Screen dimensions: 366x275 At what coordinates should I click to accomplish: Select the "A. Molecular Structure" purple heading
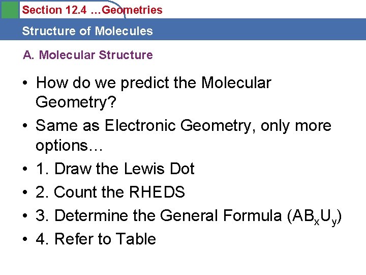pos(87,55)
